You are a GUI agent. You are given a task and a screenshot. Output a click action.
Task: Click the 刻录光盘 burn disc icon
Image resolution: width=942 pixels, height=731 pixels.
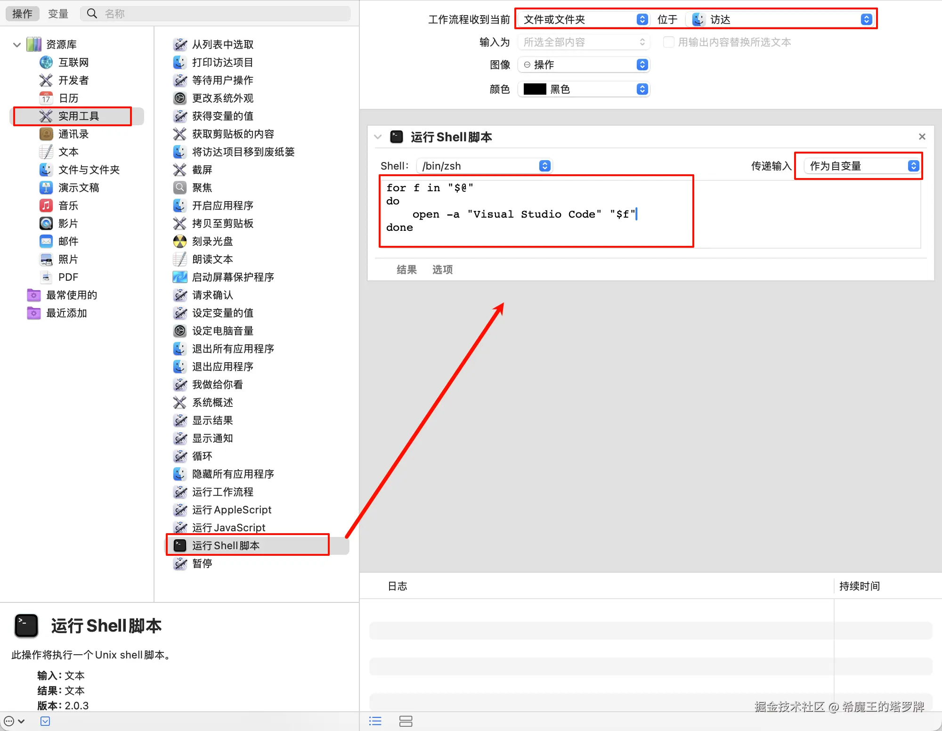click(180, 241)
